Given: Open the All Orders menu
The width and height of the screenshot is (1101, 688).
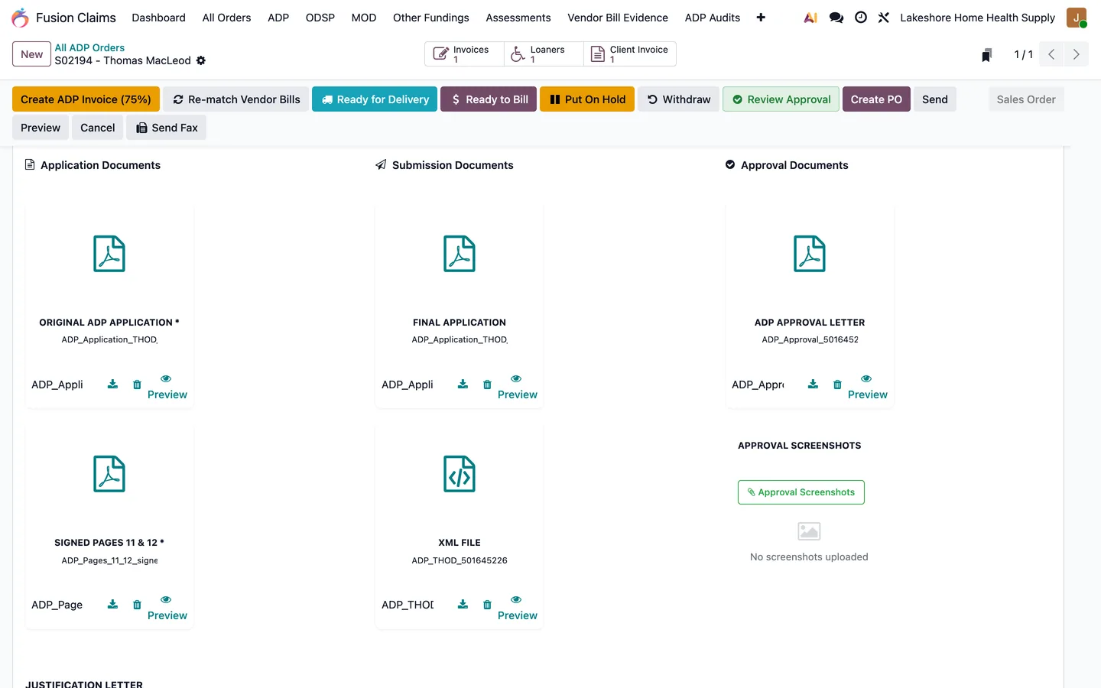Looking at the screenshot, I should (226, 18).
